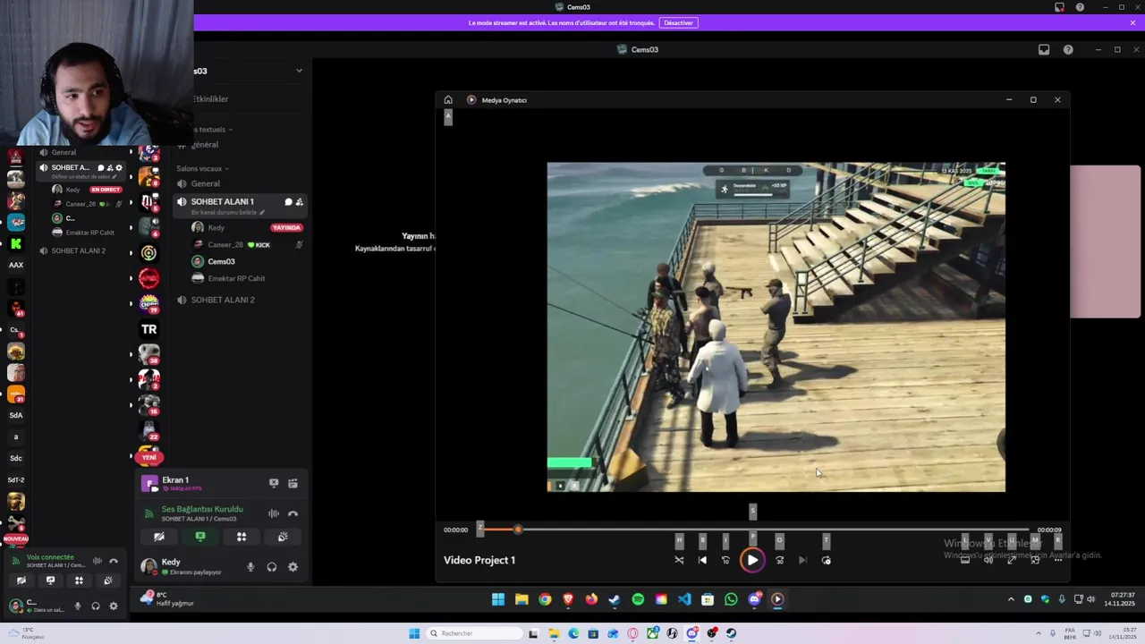Open the inbox icon in the Cems03 window
Viewport: 1145px width, 644px height.
pyautogui.click(x=1044, y=49)
